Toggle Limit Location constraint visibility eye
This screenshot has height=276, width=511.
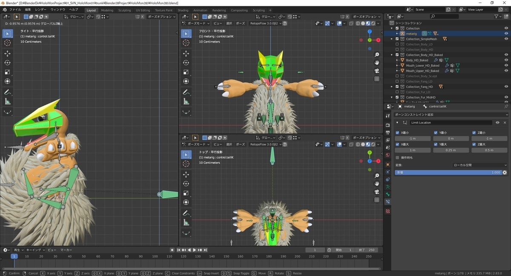point(497,123)
